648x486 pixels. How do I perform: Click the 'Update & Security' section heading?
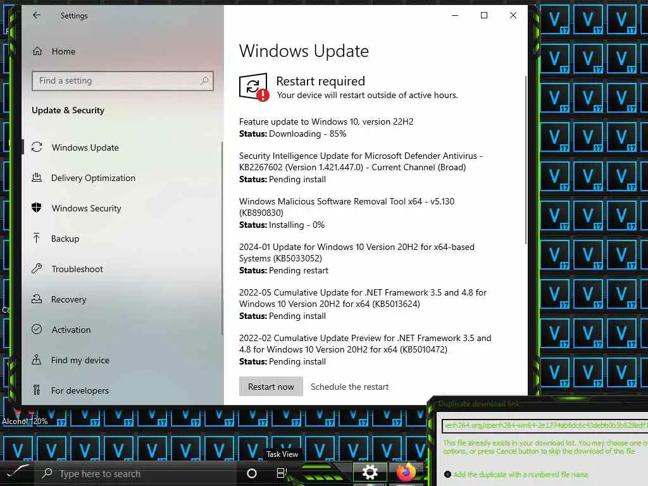click(68, 110)
